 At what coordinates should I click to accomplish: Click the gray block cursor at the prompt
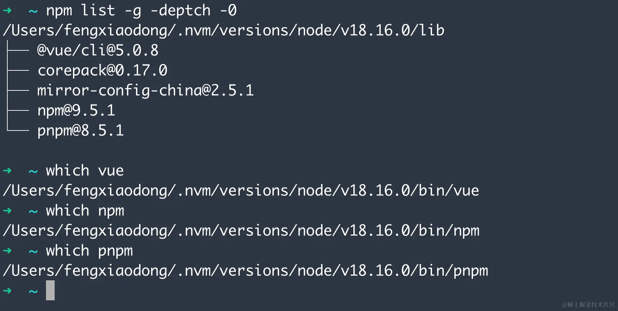coord(50,290)
